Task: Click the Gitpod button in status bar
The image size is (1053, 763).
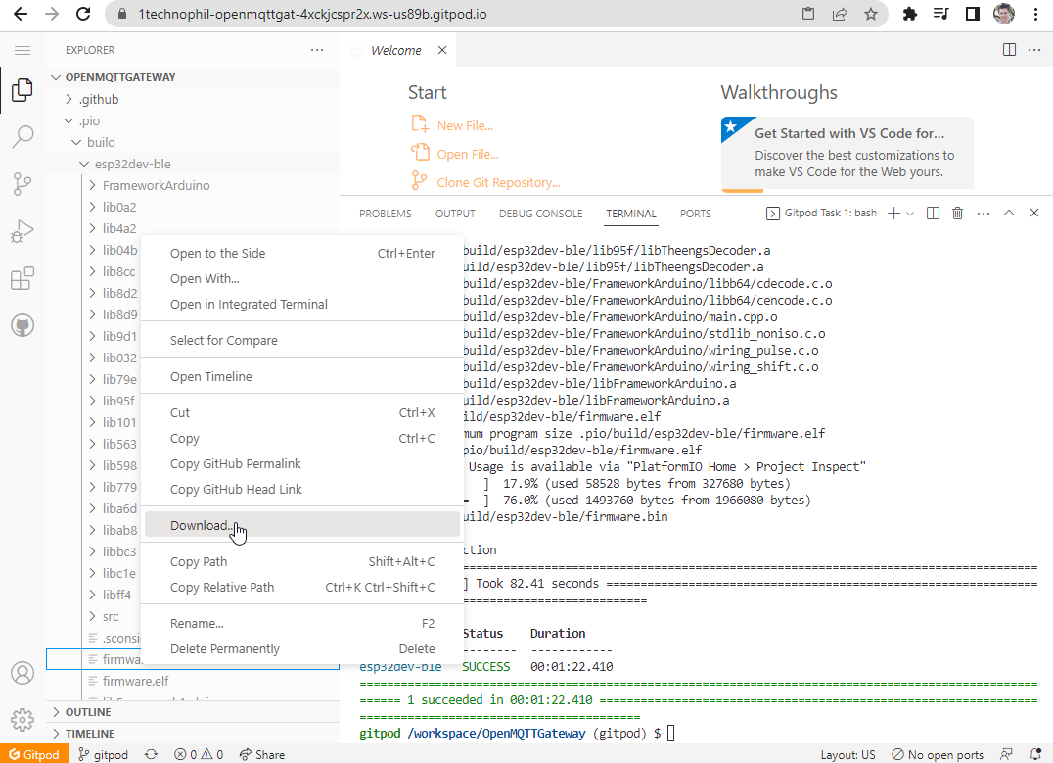Action: (34, 755)
